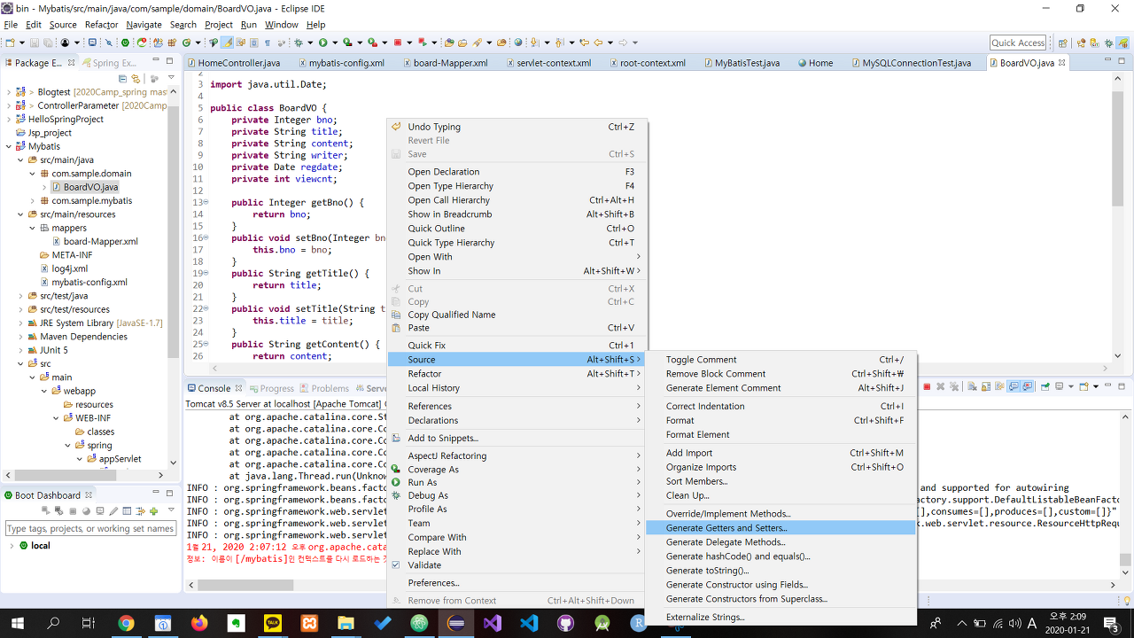This screenshot has height=638, width=1134.
Task: Collapse the src/main/java folder
Action: (21, 160)
